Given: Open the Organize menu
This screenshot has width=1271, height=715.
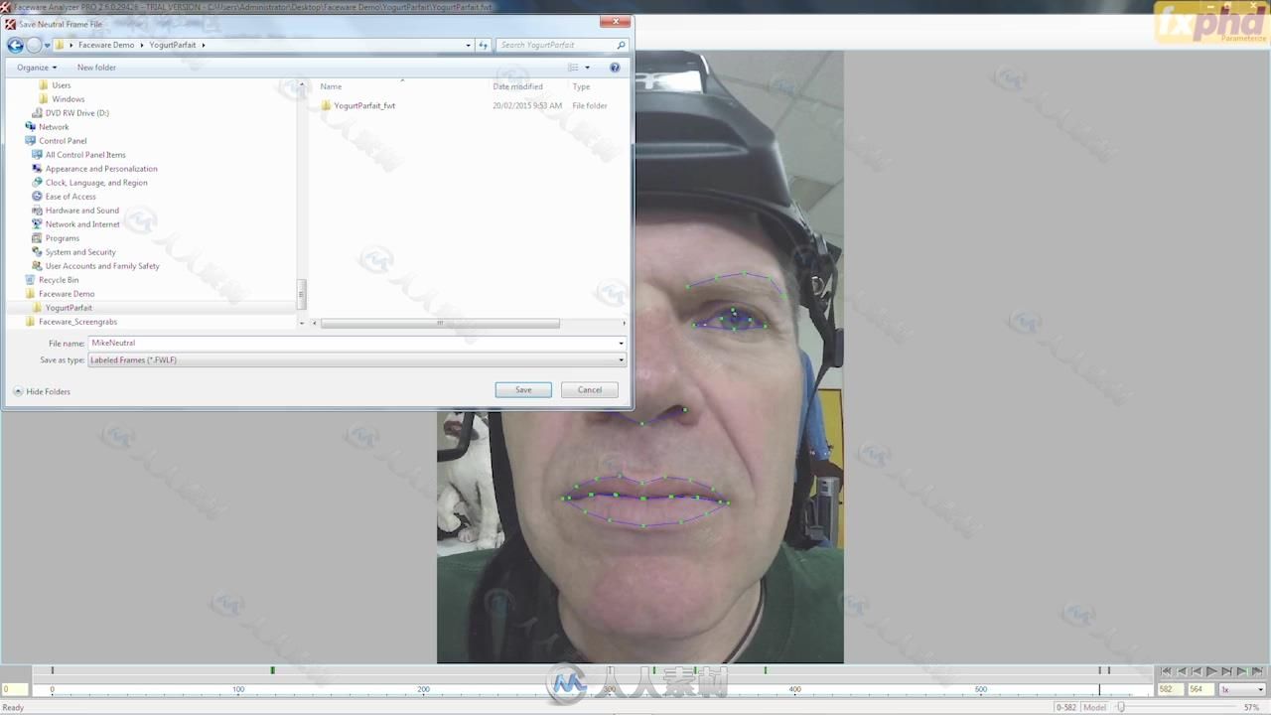Looking at the screenshot, I should [37, 68].
